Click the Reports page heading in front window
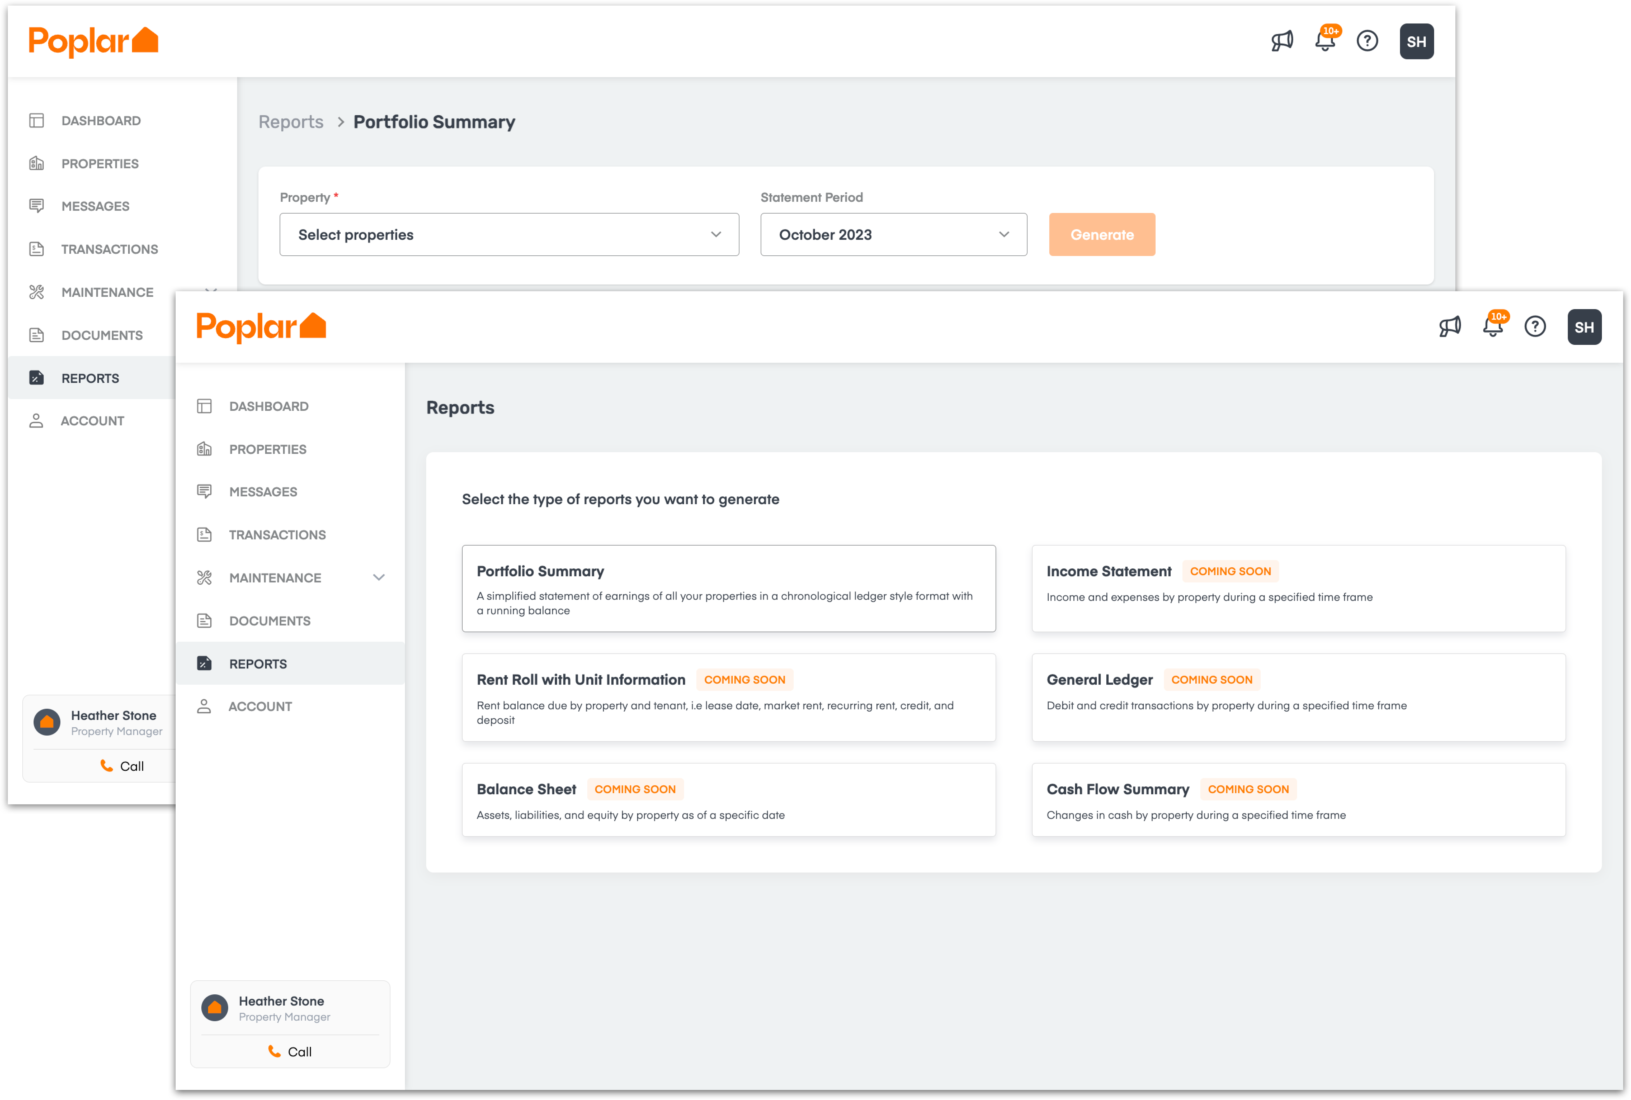1631x1100 pixels. click(460, 407)
